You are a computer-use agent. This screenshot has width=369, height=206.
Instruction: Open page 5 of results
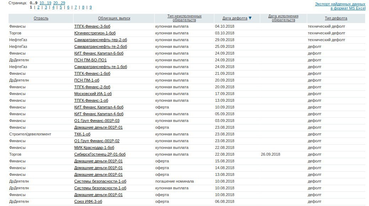61,7
